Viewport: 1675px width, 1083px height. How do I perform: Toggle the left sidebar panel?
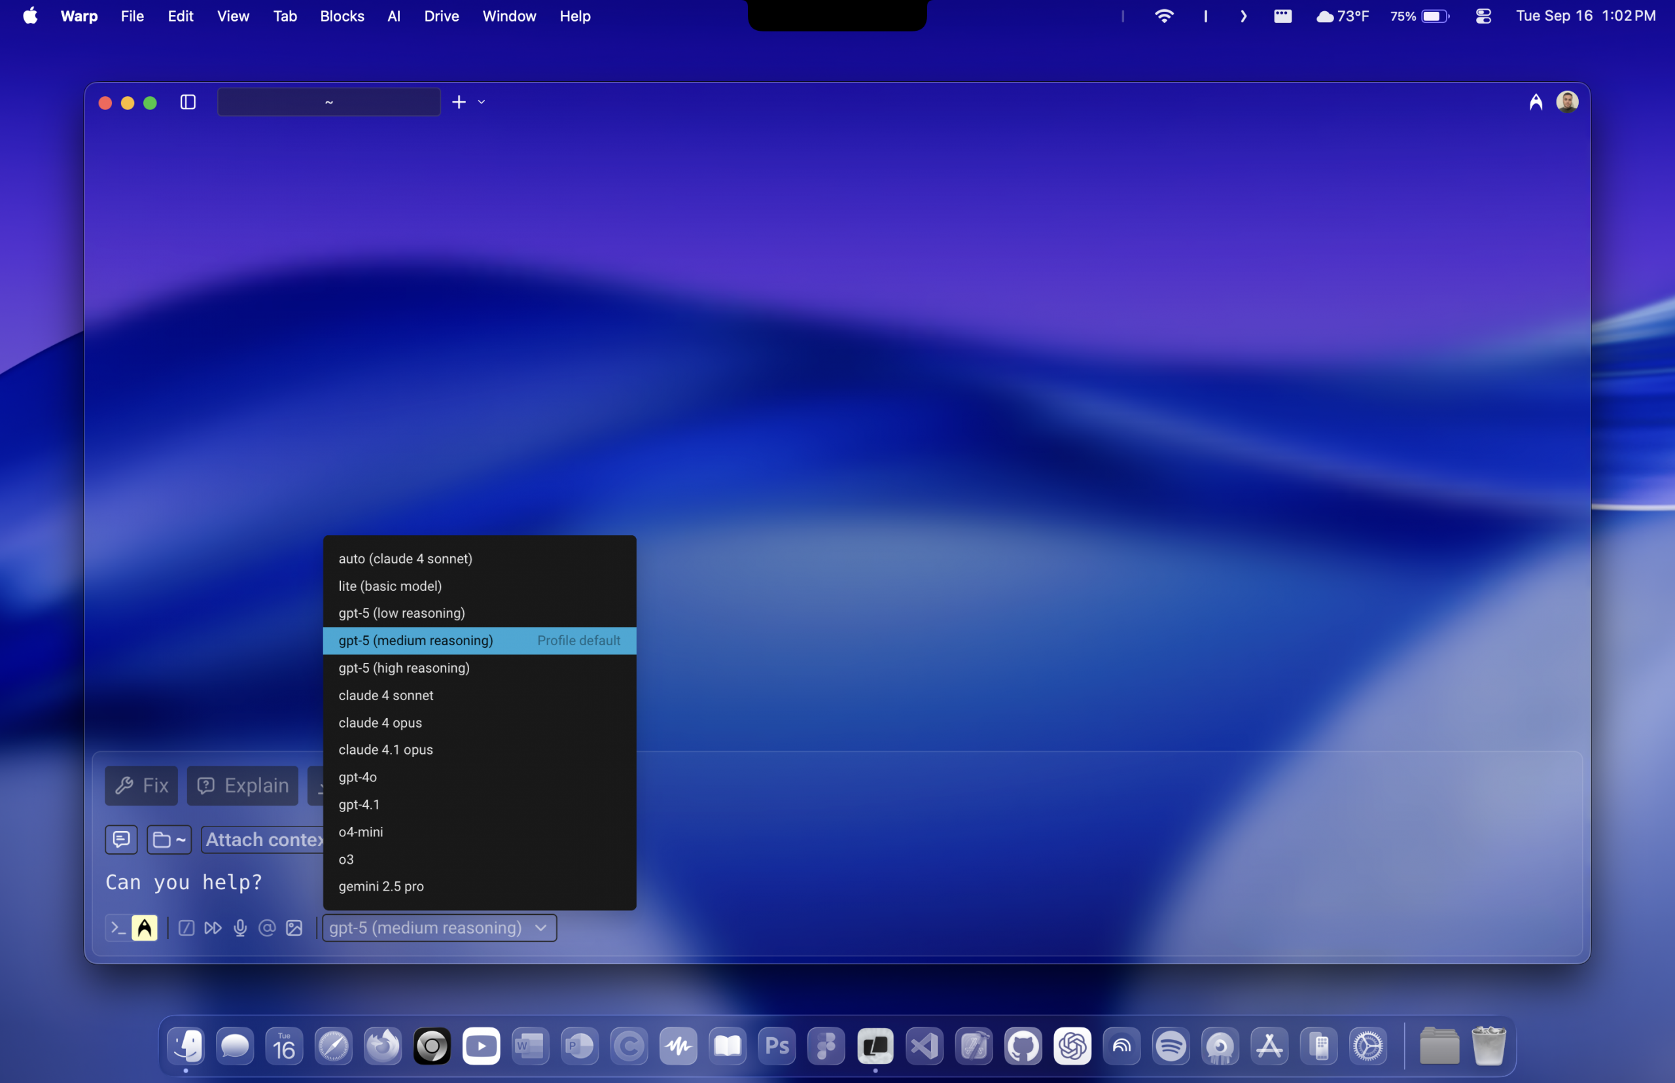[188, 103]
